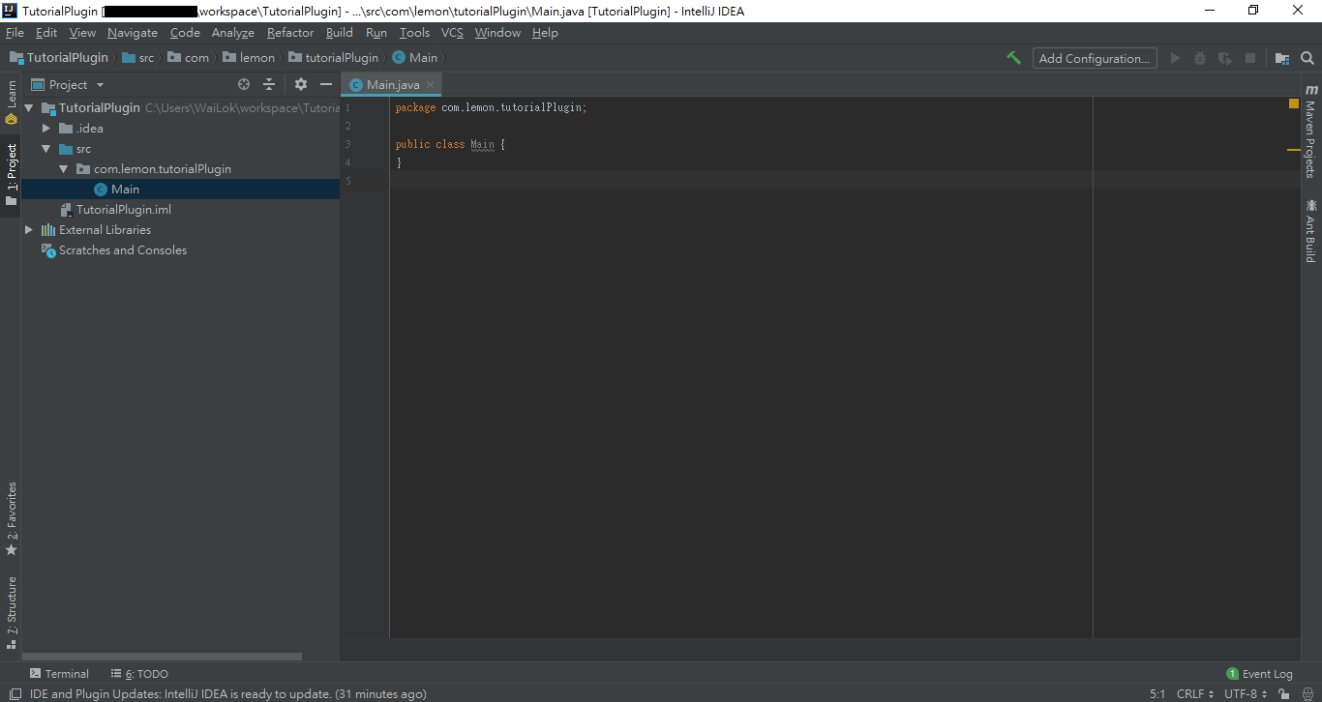Change the UTF-8 file encoding selector

[x=1246, y=694]
